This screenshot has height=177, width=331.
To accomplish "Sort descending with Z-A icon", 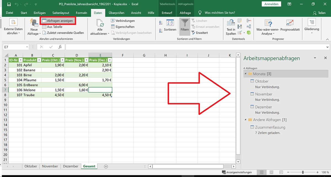I will click(x=161, y=30).
